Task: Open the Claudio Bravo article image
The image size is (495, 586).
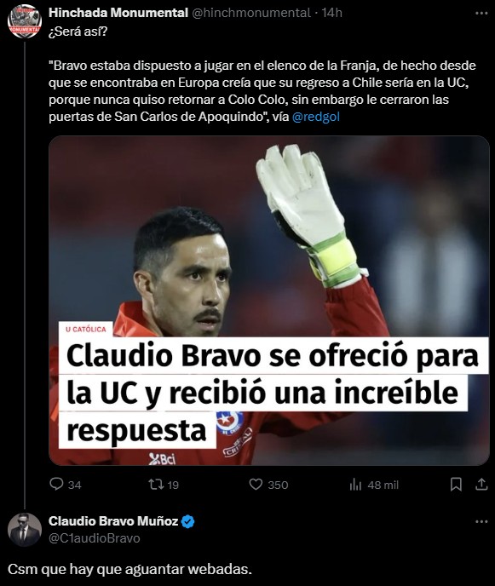Action: (269, 301)
